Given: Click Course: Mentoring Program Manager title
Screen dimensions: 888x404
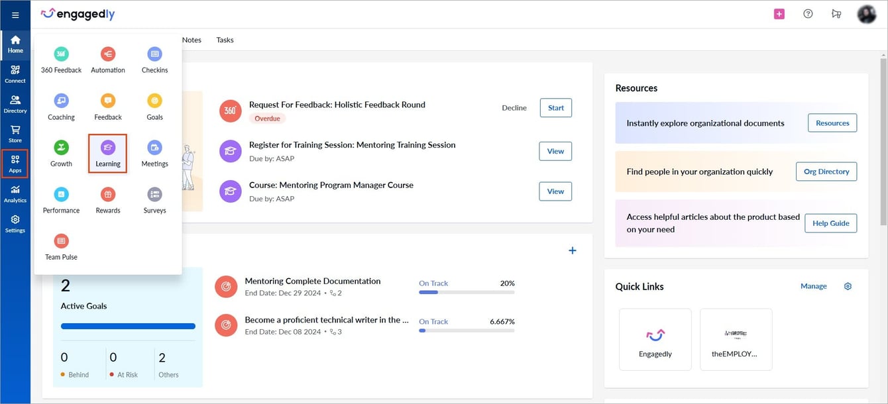Looking at the screenshot, I should 331,185.
